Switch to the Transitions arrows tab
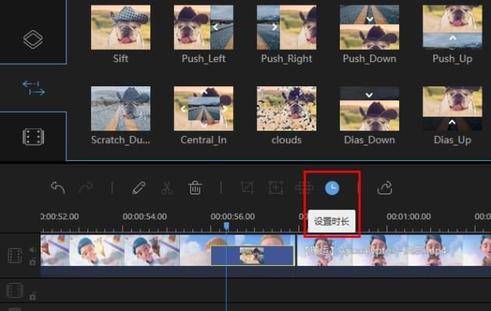This screenshot has width=491, height=311. [33, 88]
